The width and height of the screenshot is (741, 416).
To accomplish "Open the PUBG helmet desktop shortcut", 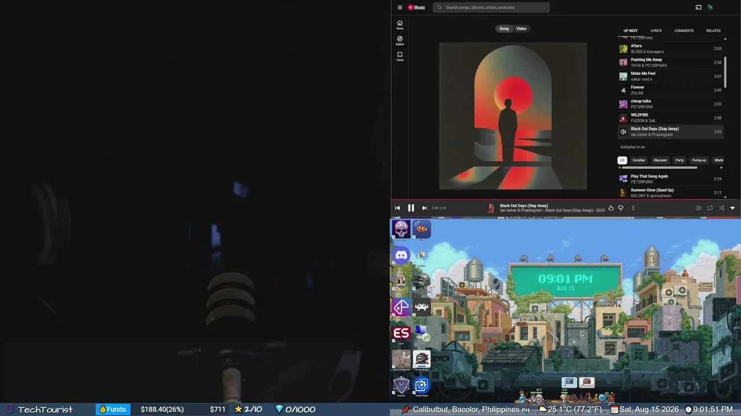I will (421, 281).
